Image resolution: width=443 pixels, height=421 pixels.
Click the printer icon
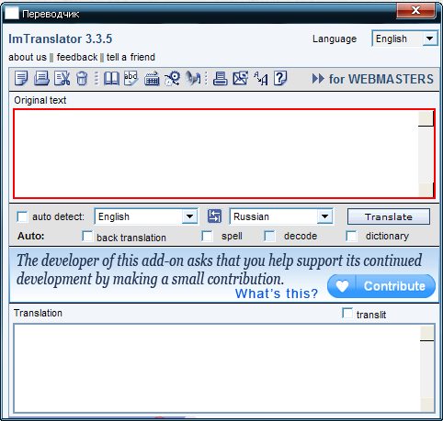tap(220, 78)
